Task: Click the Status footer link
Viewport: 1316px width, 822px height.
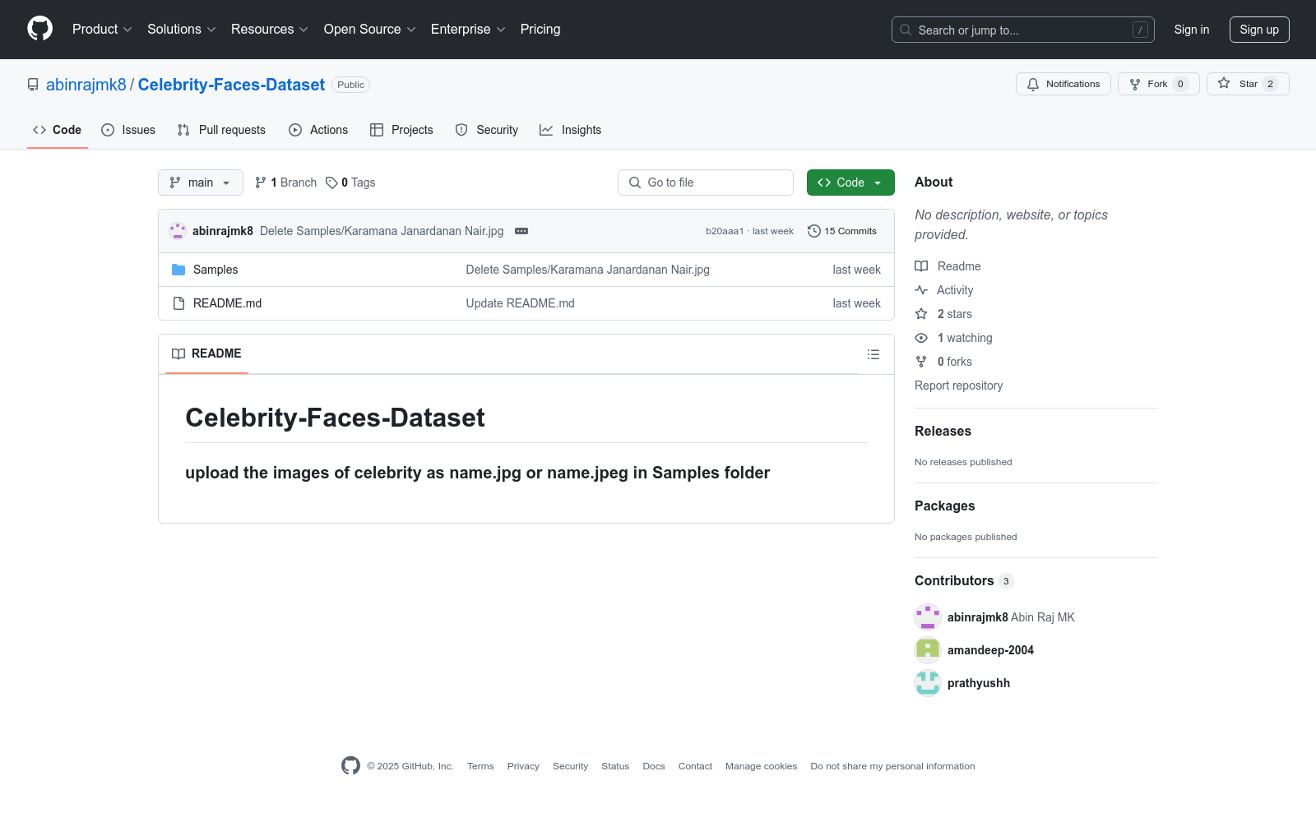Action: coord(615,766)
